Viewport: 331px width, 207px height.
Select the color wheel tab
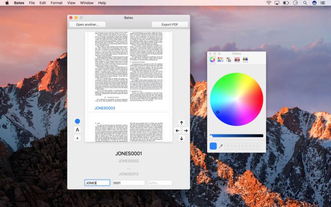[x=212, y=60]
